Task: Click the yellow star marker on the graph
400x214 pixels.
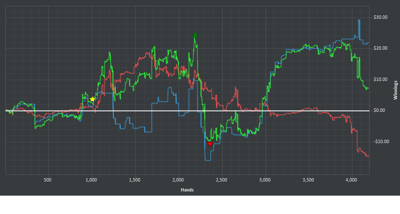Action: [x=92, y=99]
